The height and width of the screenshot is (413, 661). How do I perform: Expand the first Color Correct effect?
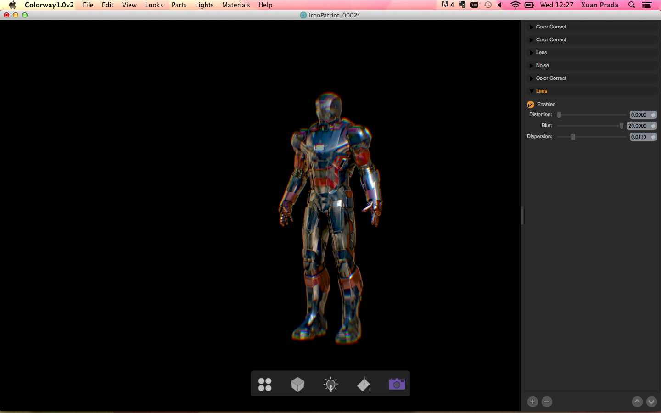[x=532, y=27]
